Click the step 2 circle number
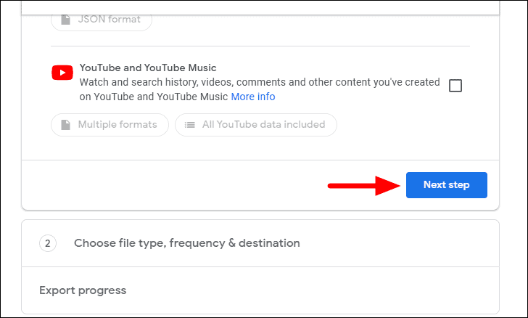Screen dimensions: 528x318 [47, 243]
